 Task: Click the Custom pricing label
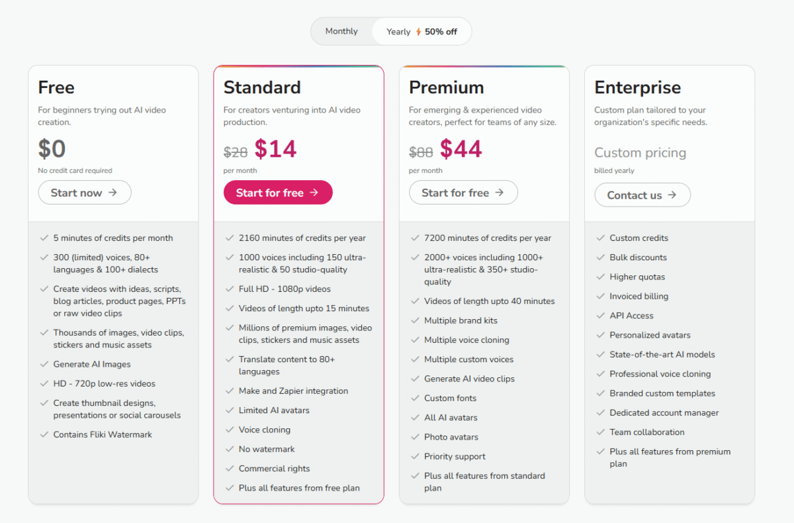(640, 152)
